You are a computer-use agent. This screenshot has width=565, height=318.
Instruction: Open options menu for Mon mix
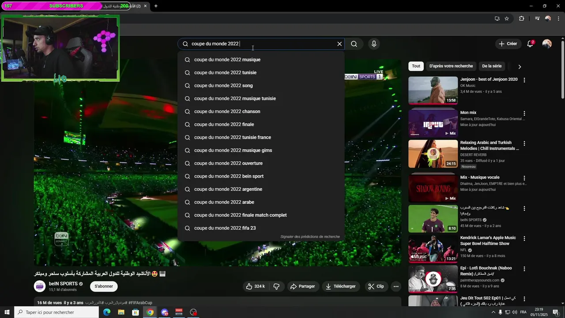[524, 114]
